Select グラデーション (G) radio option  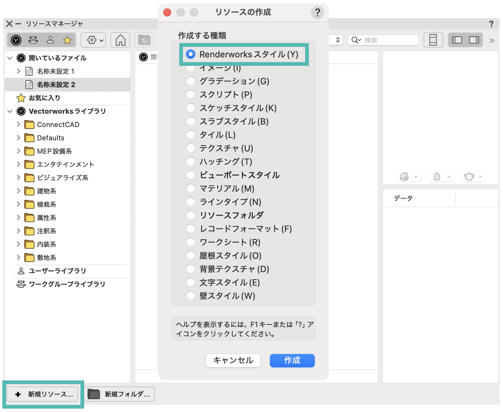tap(191, 81)
